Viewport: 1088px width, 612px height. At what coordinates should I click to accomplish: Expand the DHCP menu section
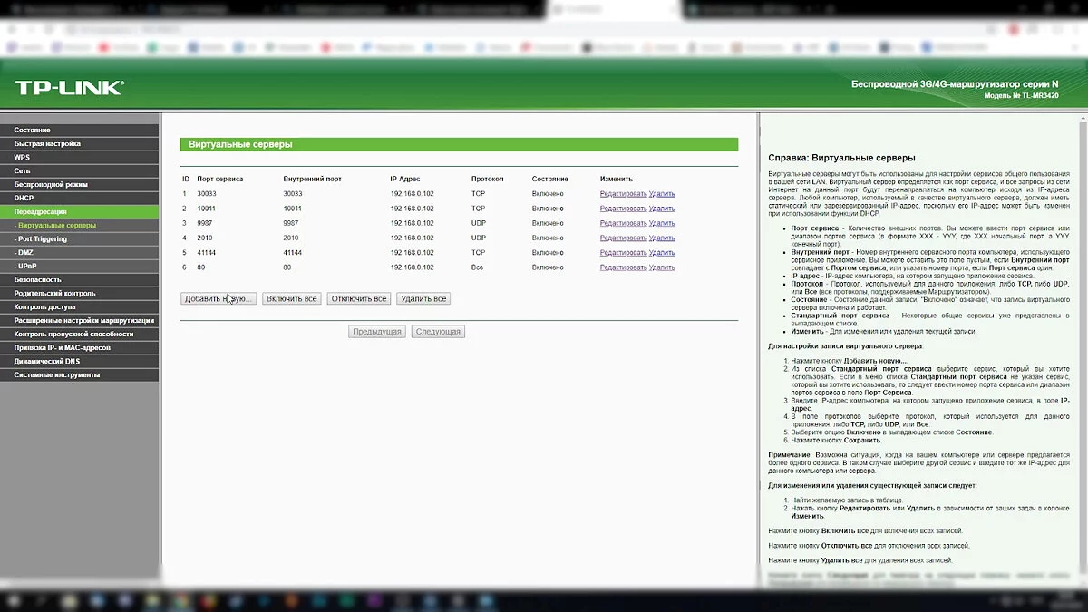point(24,198)
